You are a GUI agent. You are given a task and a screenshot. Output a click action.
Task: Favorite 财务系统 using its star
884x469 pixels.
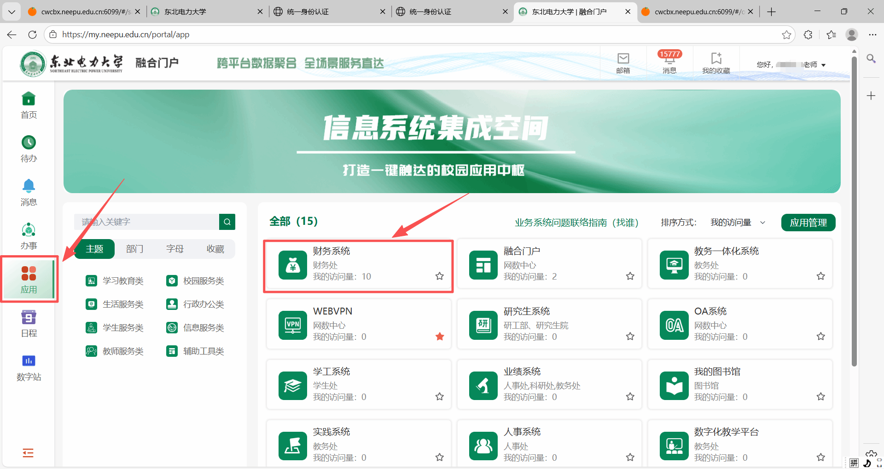point(440,276)
